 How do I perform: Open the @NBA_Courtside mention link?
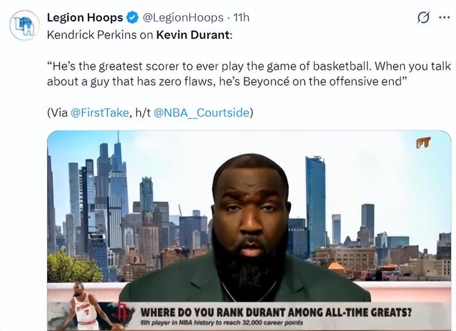[201, 113]
